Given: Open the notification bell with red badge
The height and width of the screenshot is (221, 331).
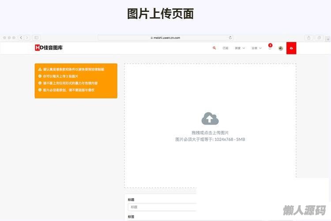Looking at the screenshot, I should pos(270,48).
